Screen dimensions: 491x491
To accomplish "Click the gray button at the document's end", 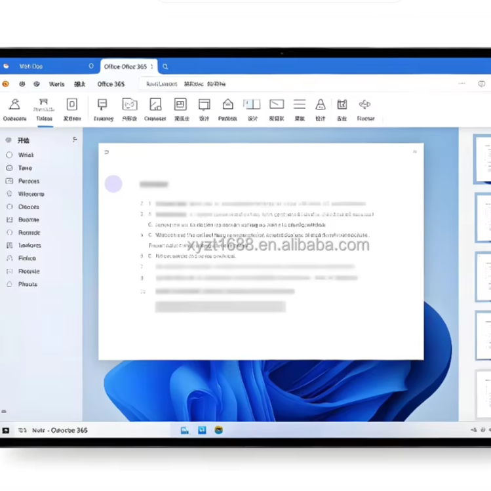I will pos(220,307).
